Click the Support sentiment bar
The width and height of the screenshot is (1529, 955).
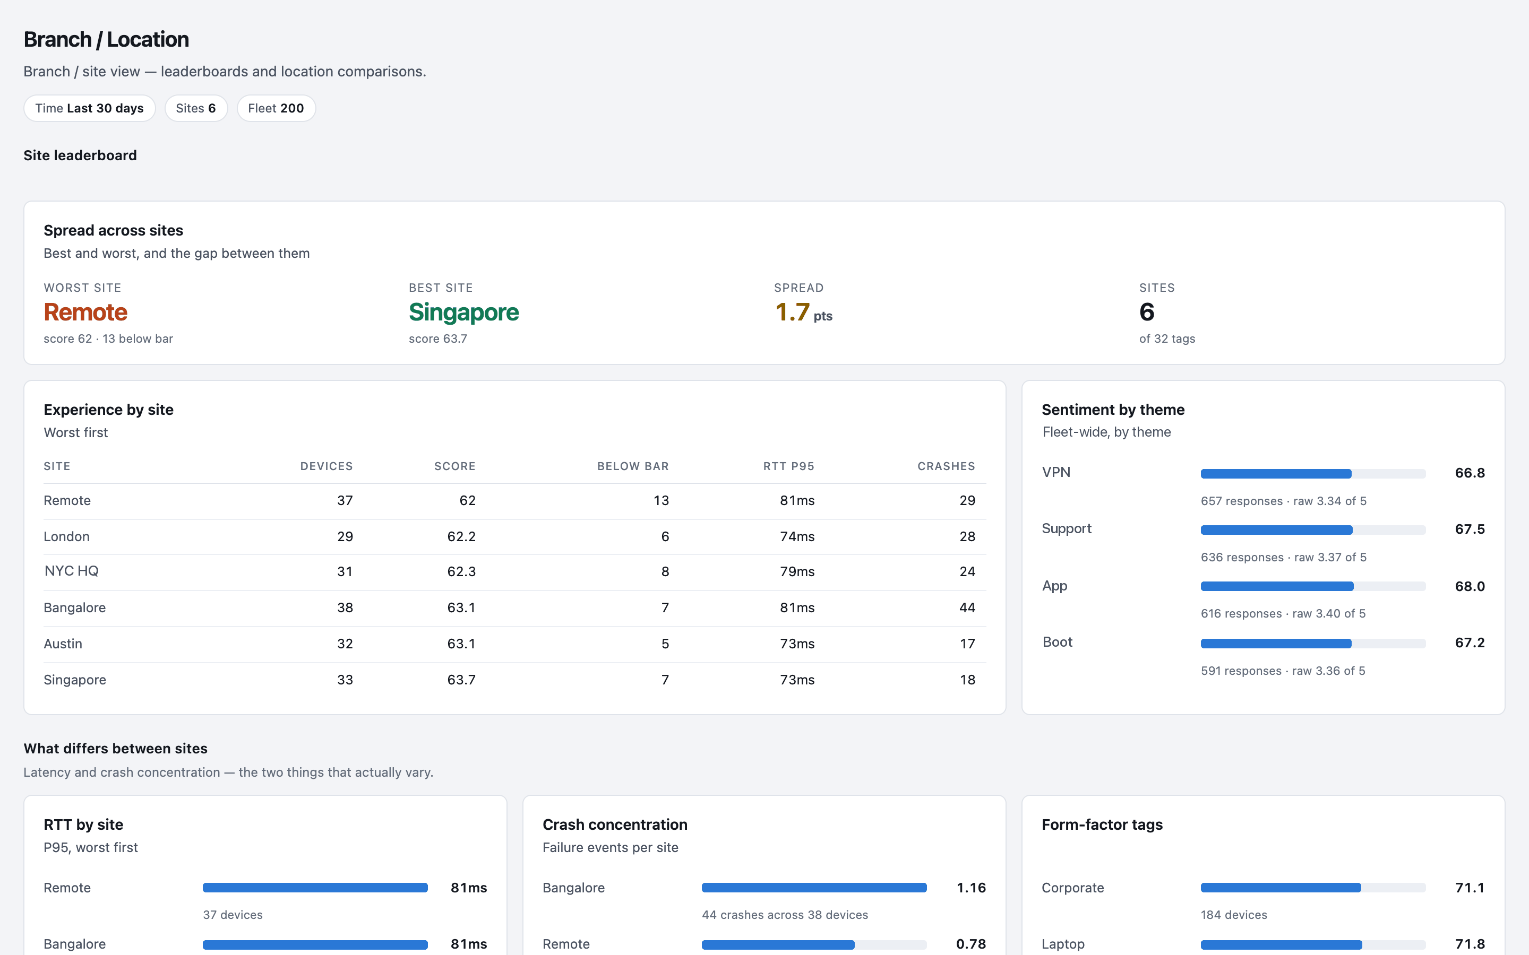click(x=1313, y=530)
